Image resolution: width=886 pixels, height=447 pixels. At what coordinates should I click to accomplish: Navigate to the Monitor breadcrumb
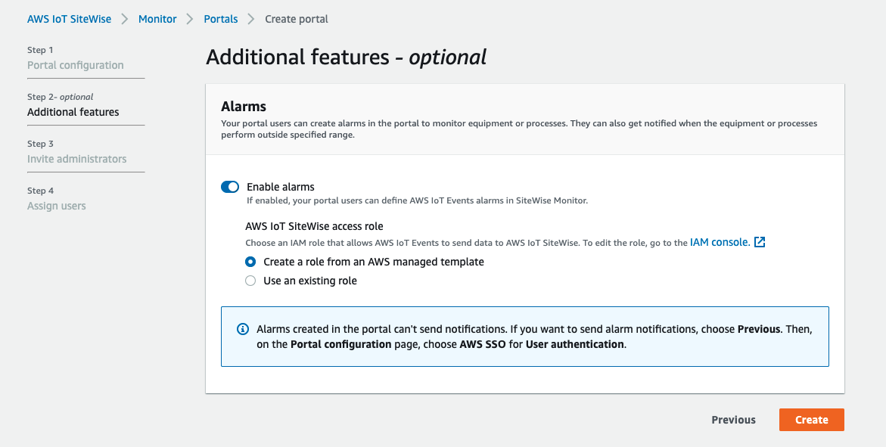pos(157,19)
